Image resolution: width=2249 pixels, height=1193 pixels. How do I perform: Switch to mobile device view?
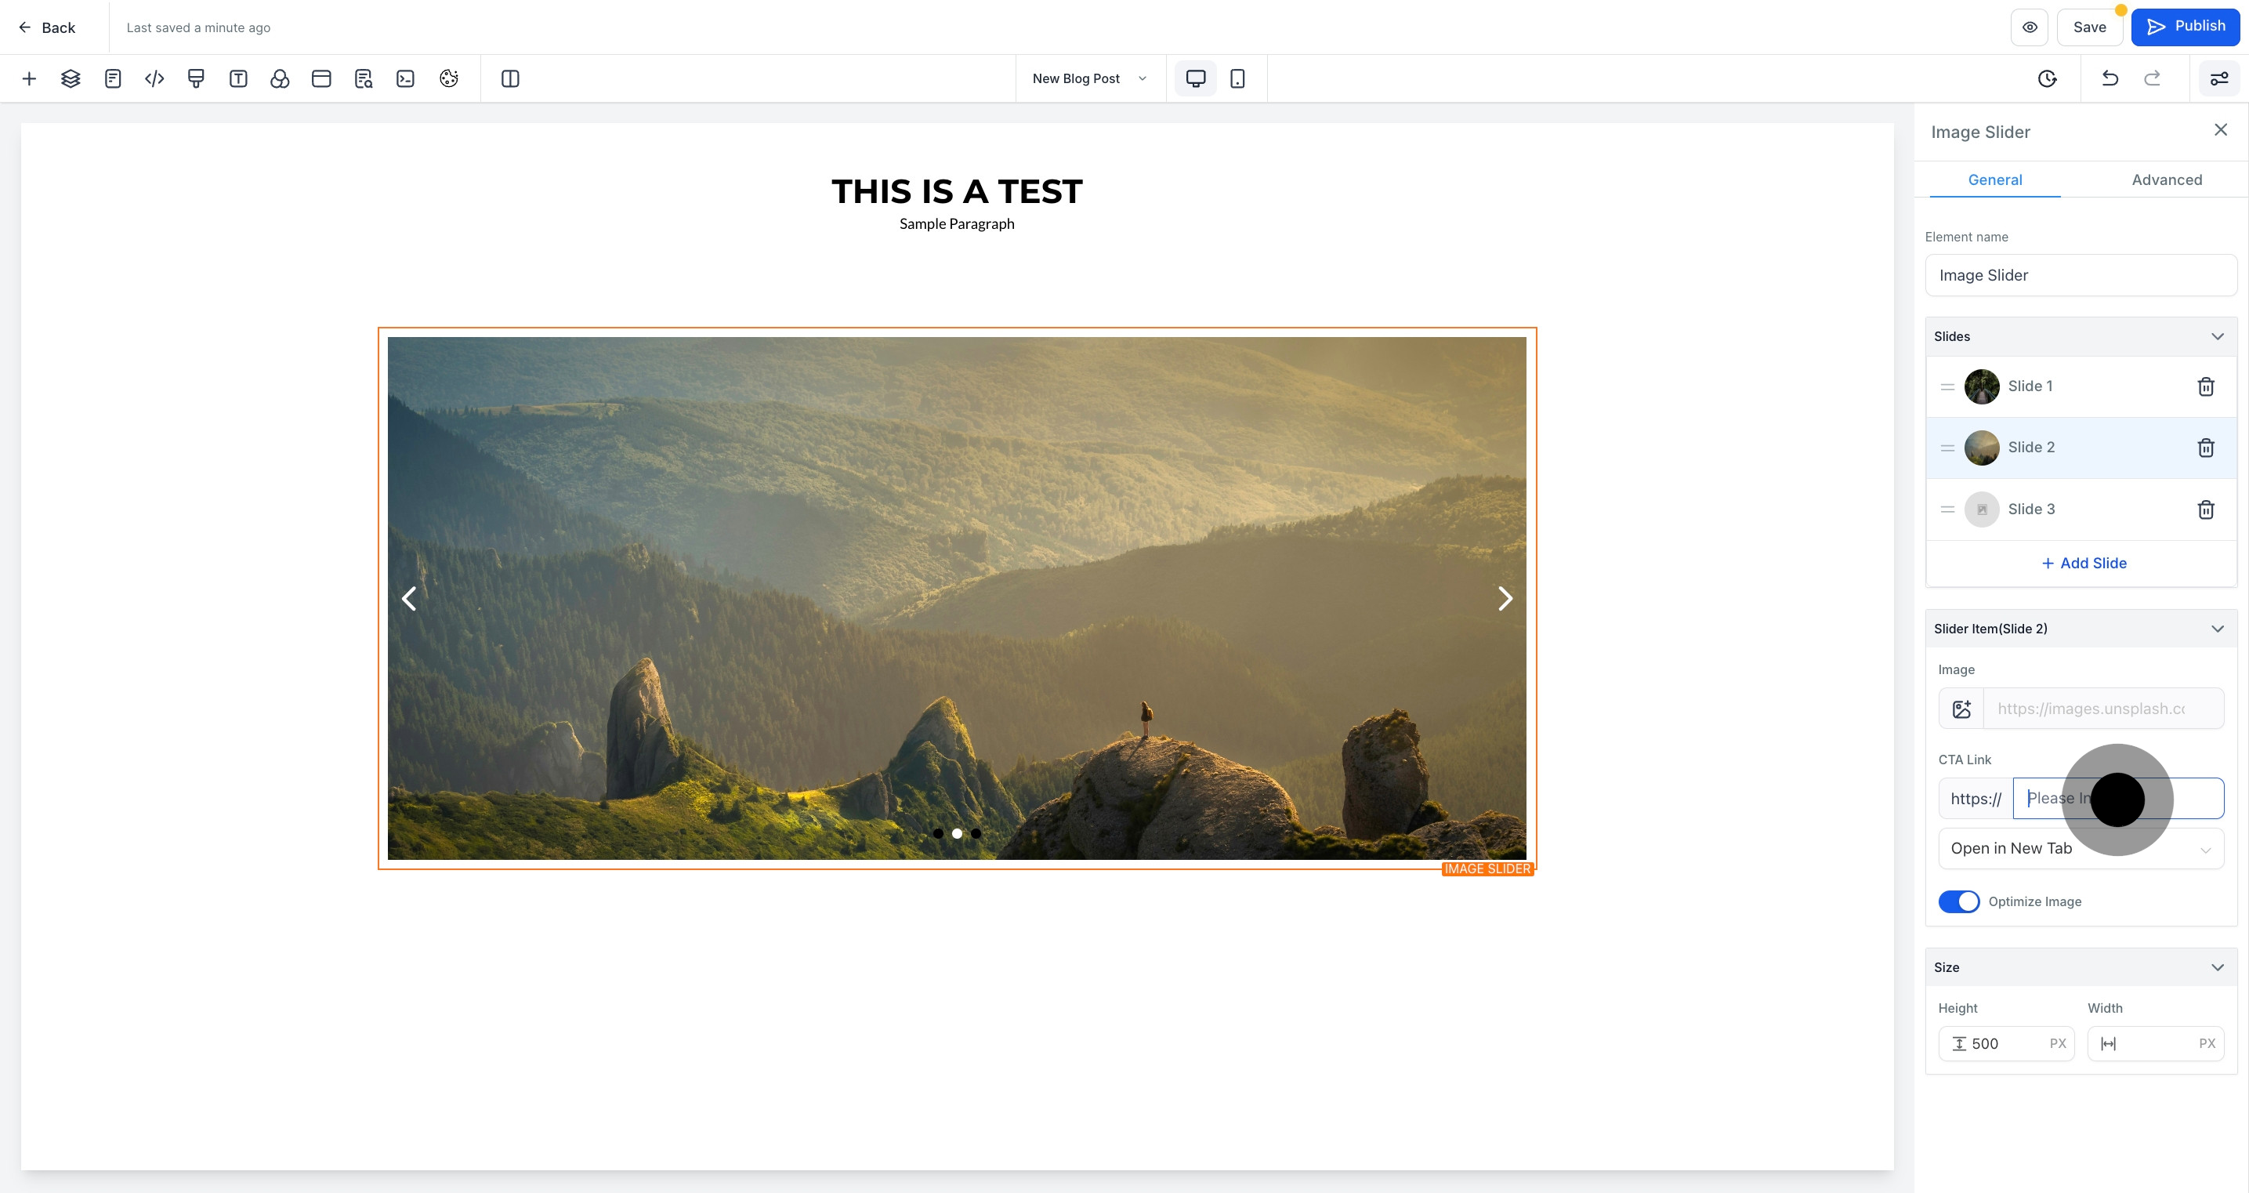click(1237, 78)
